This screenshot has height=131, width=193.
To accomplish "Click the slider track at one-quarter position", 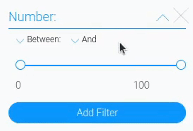I will 60,65.
